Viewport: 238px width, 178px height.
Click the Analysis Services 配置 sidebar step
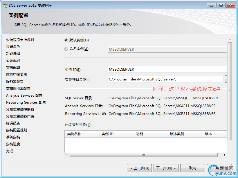(x=24, y=96)
